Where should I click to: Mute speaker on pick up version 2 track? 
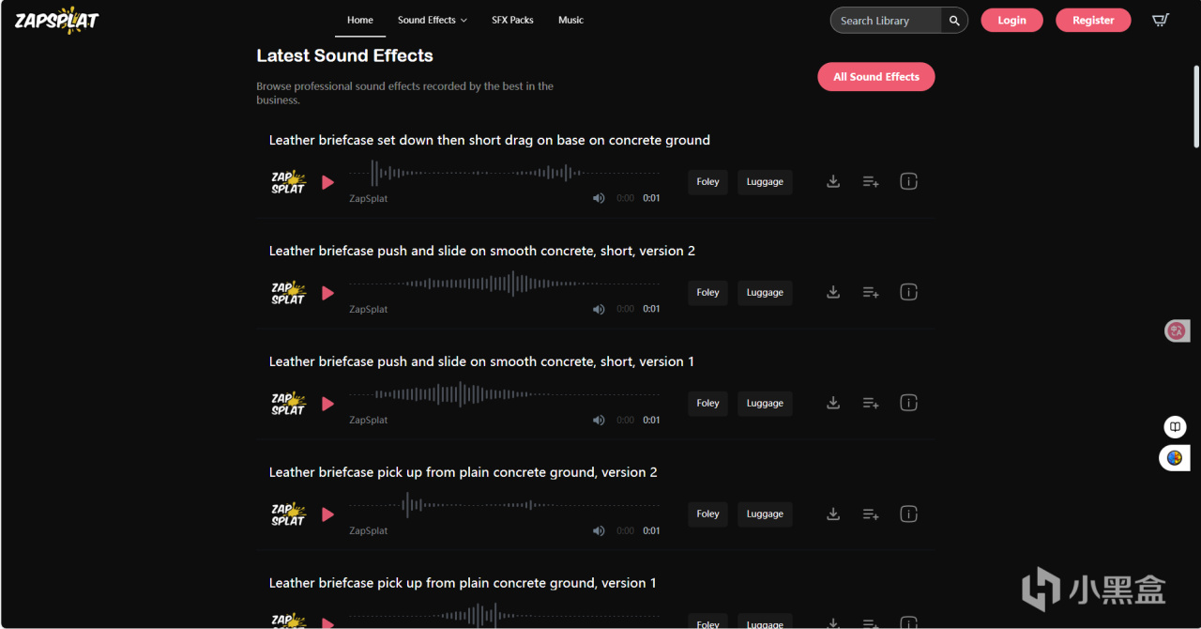pos(599,530)
